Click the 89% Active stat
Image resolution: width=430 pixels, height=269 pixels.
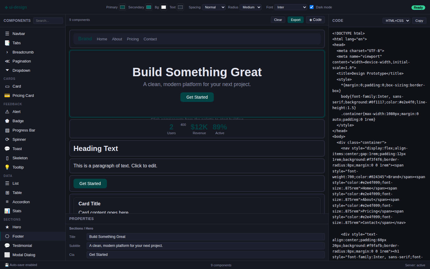[220, 129]
